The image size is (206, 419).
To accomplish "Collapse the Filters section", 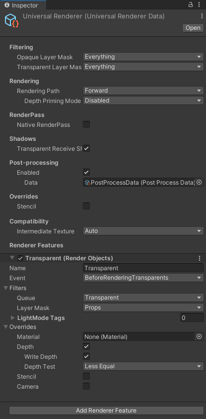I will [6, 288].
